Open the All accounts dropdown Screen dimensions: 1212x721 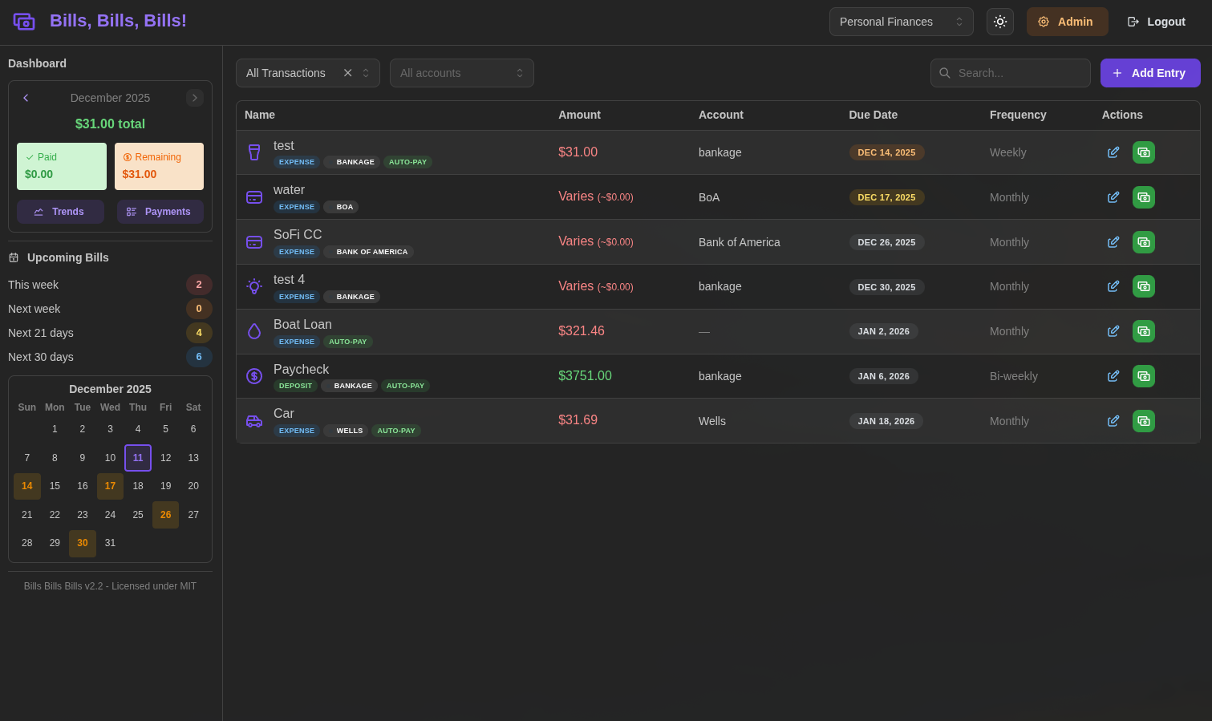tap(462, 73)
